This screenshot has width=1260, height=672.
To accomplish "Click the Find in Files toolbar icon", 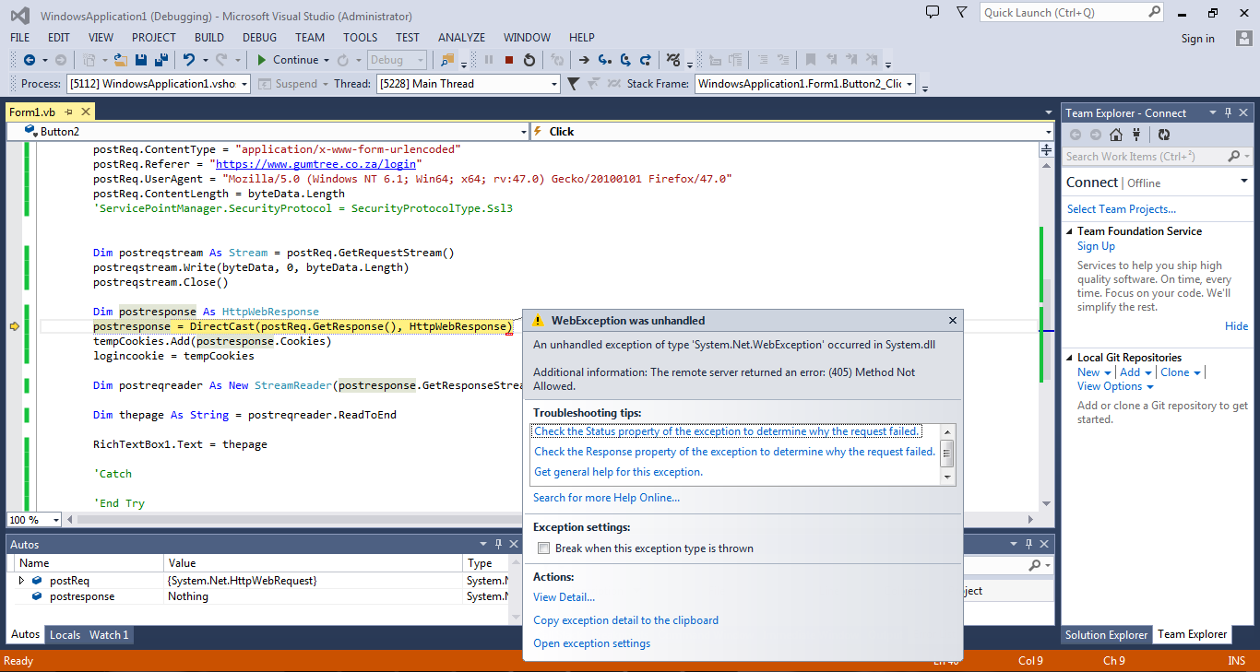I will [447, 60].
